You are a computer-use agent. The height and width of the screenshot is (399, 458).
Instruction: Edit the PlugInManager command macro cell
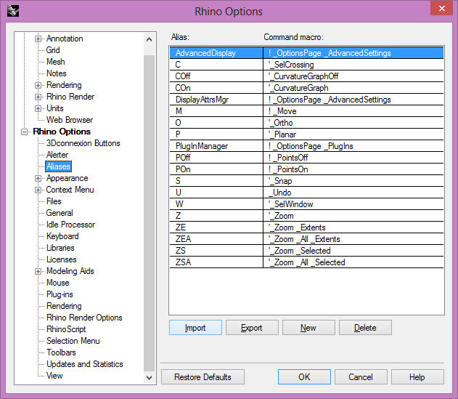point(353,146)
